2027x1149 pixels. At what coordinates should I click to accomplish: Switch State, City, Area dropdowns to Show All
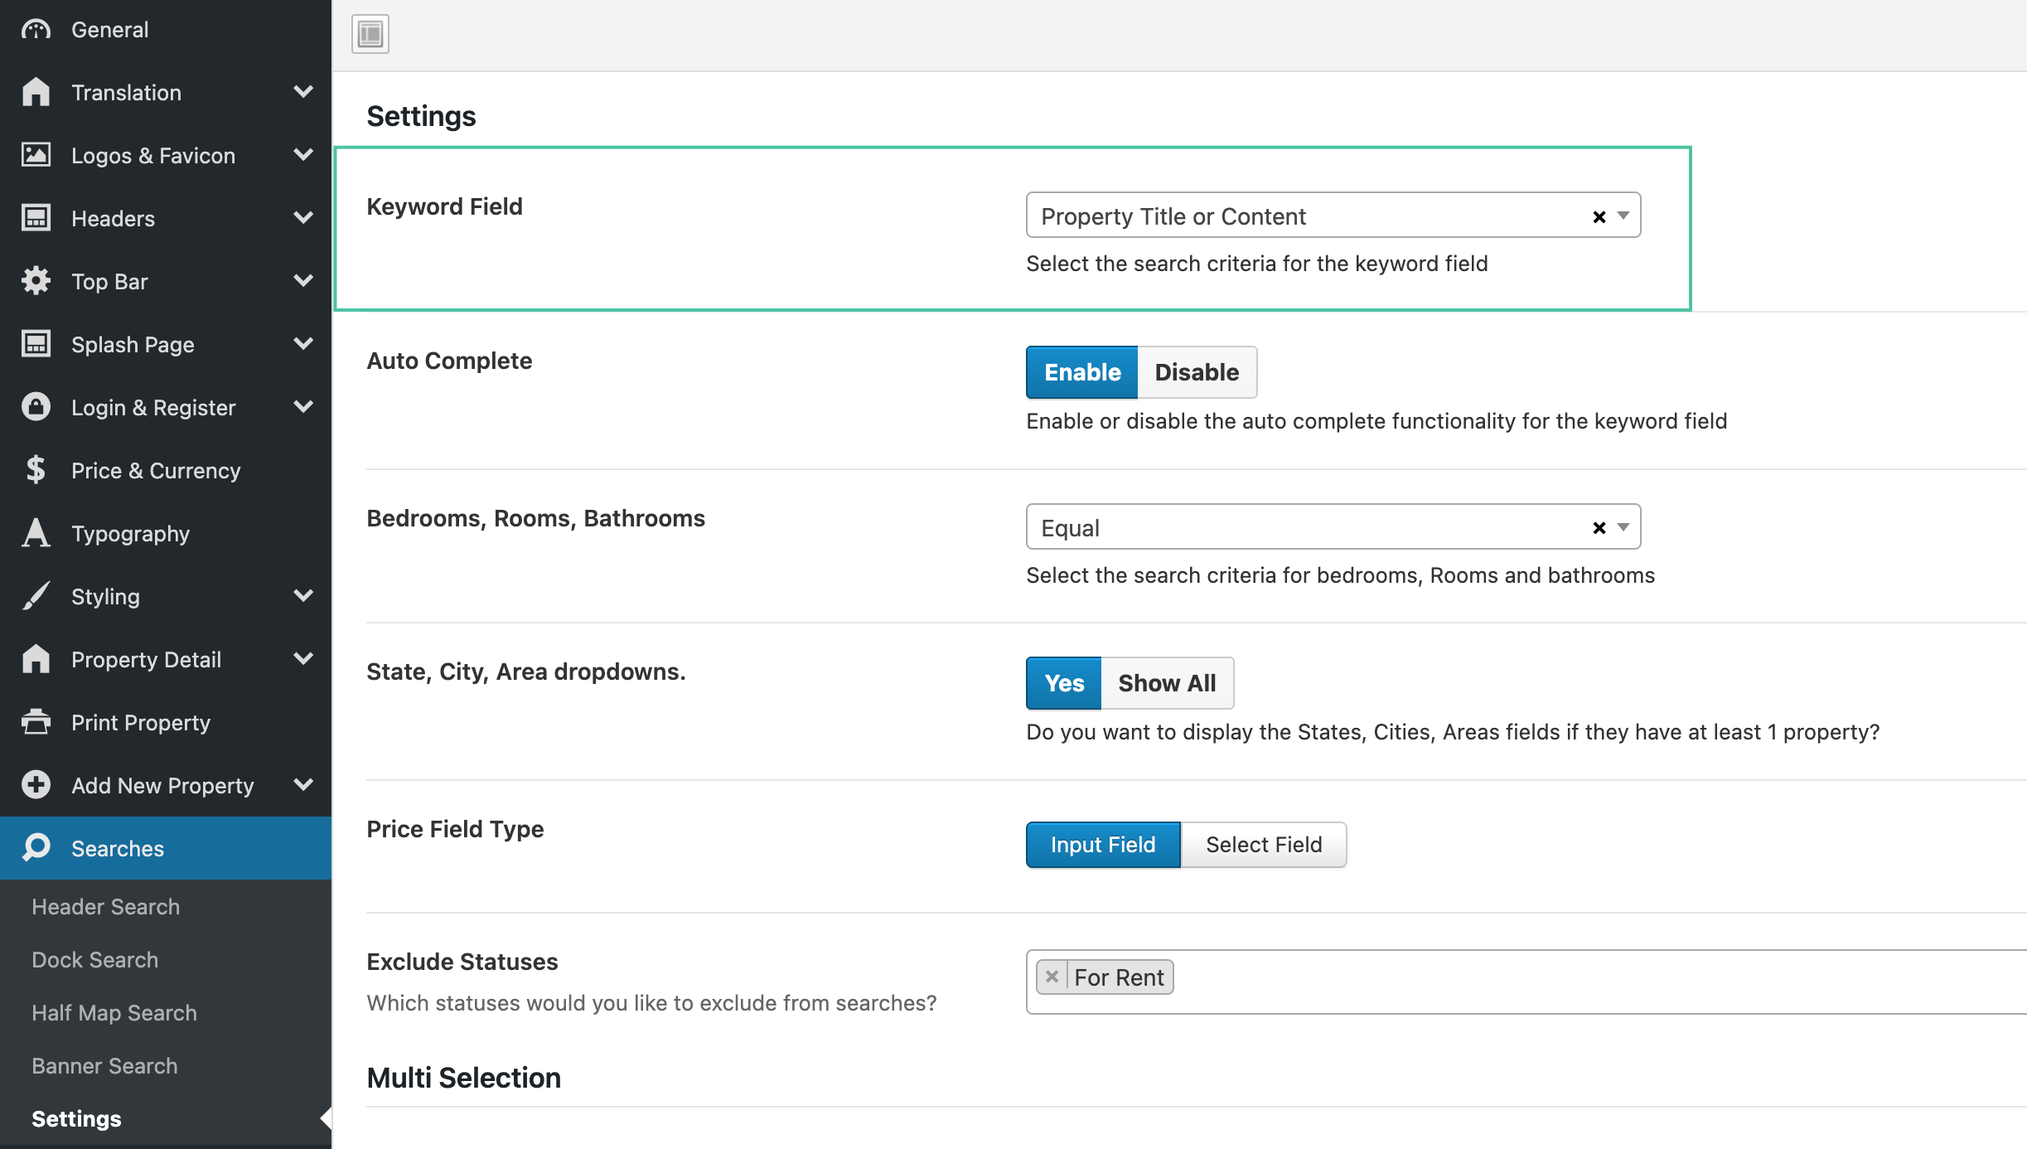tap(1168, 683)
